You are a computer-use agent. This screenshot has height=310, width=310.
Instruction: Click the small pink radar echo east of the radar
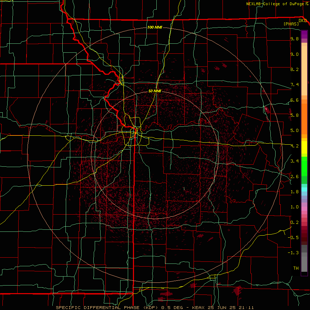pos(266,108)
